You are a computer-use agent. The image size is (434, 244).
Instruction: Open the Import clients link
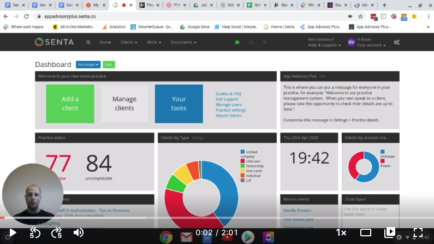point(228,115)
